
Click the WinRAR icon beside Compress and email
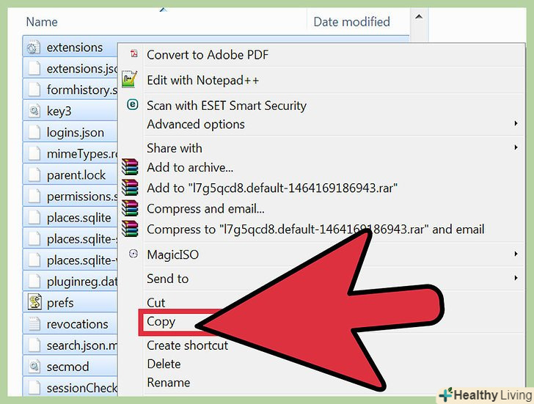[130, 208]
